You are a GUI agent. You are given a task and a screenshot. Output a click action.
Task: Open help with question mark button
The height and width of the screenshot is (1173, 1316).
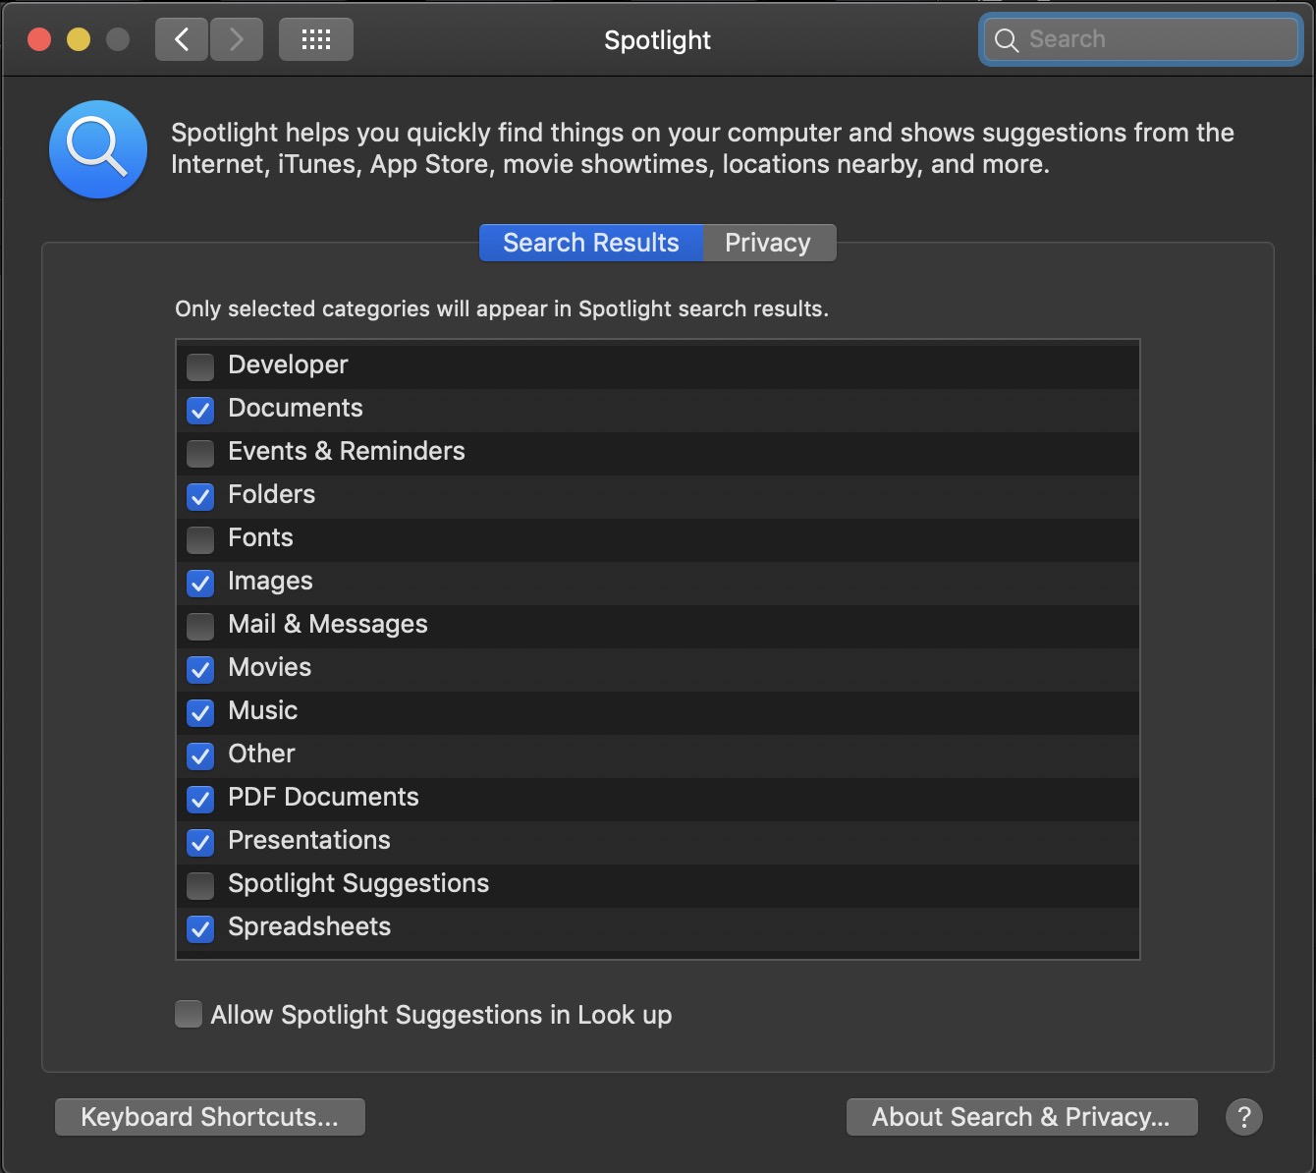tap(1244, 1117)
